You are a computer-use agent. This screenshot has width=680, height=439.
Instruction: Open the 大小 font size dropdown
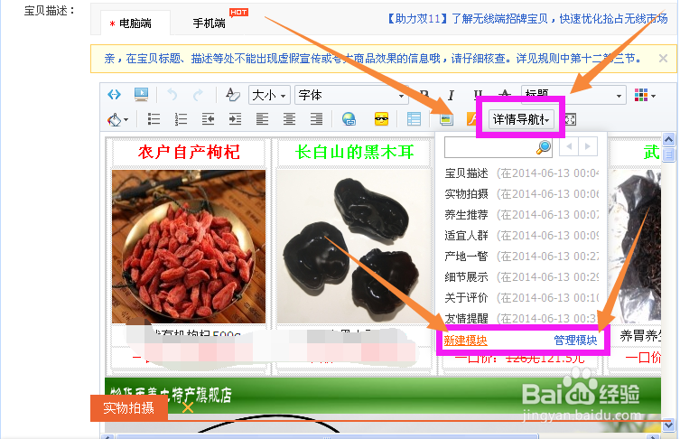pyautogui.click(x=269, y=95)
